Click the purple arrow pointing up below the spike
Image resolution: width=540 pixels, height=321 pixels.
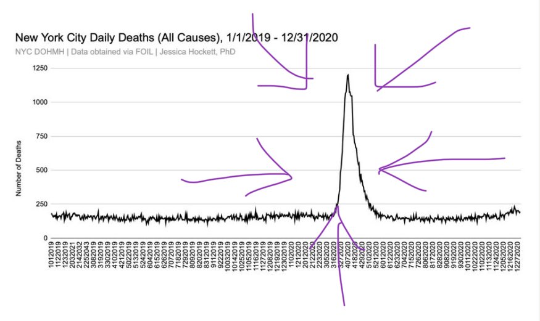(x=339, y=225)
